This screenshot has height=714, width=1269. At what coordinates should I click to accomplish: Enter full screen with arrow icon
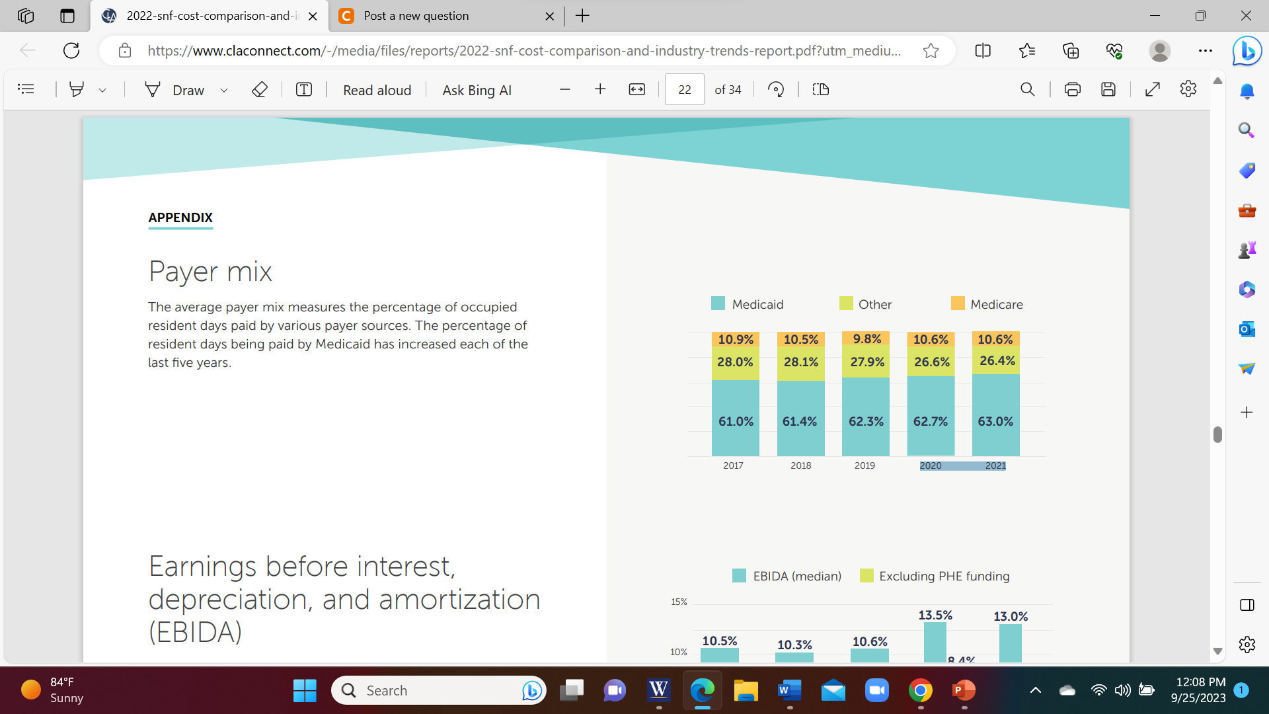coord(1152,89)
